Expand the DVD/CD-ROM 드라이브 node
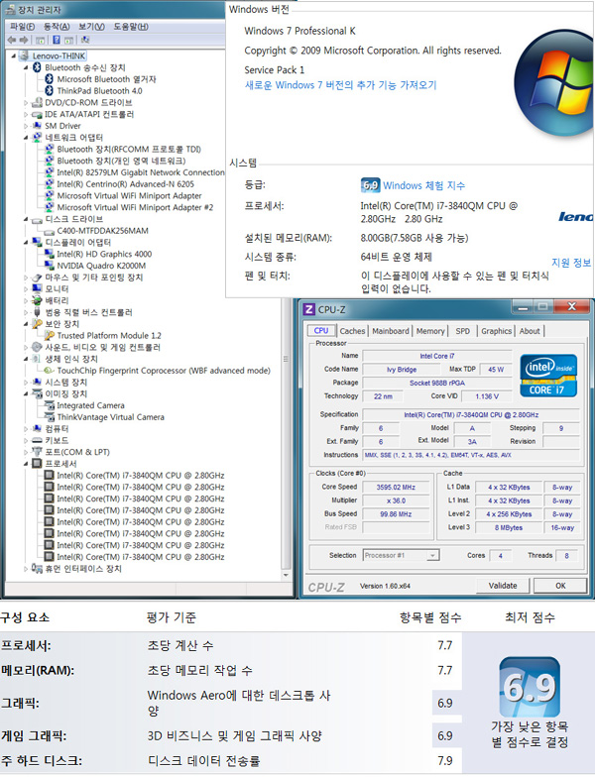 (26, 103)
